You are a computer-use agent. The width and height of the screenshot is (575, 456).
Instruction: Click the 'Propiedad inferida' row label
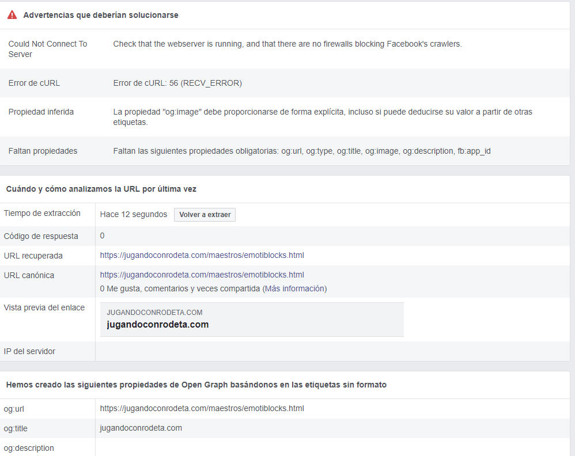(x=41, y=112)
